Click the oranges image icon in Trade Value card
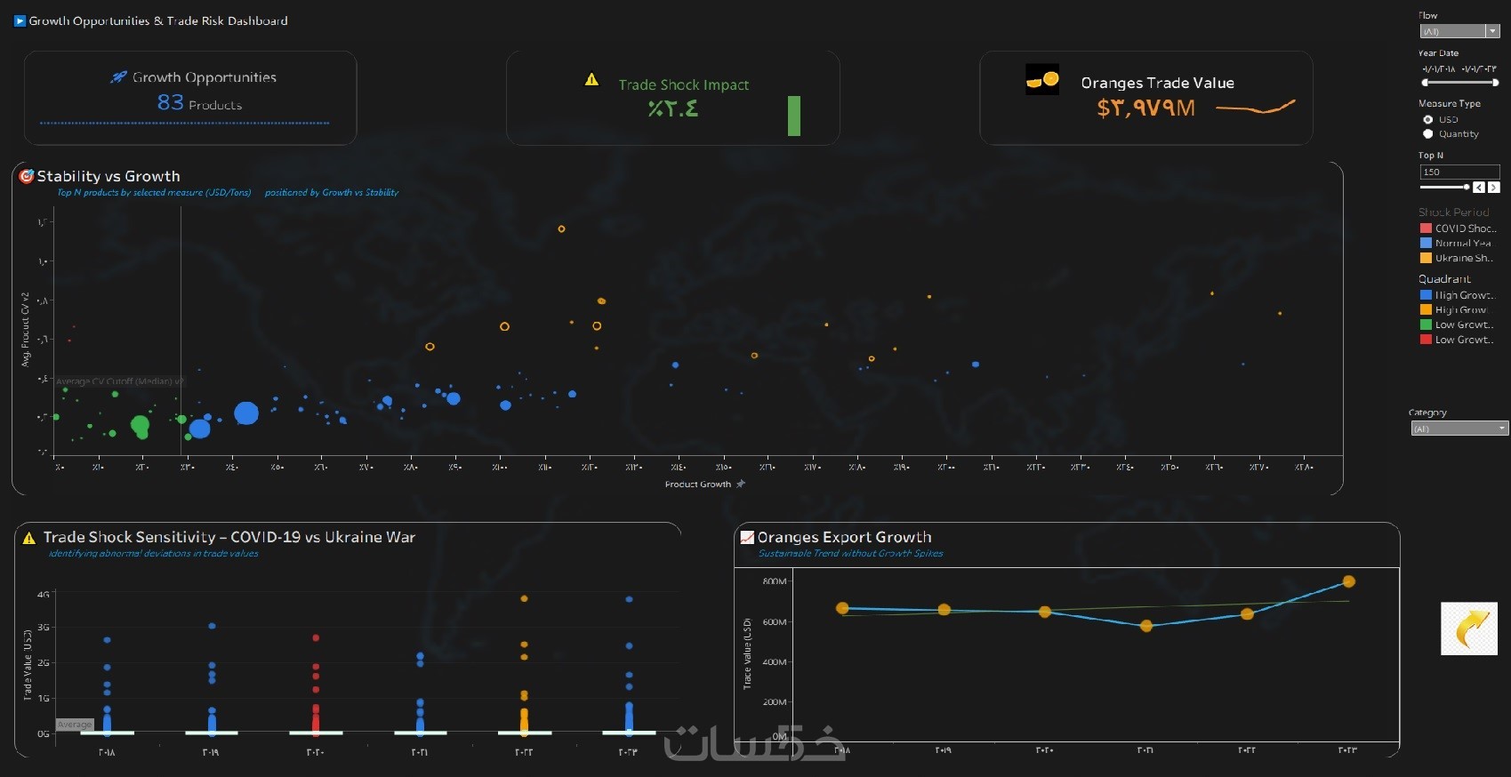Viewport: 1511px width, 777px height. (1042, 79)
